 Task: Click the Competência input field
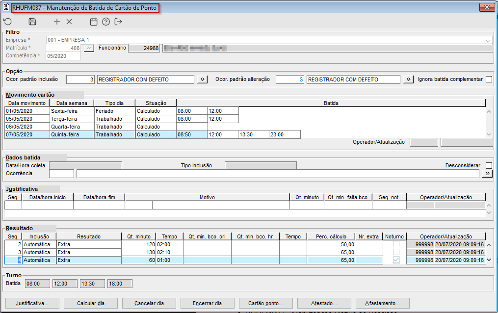[x=63, y=56]
